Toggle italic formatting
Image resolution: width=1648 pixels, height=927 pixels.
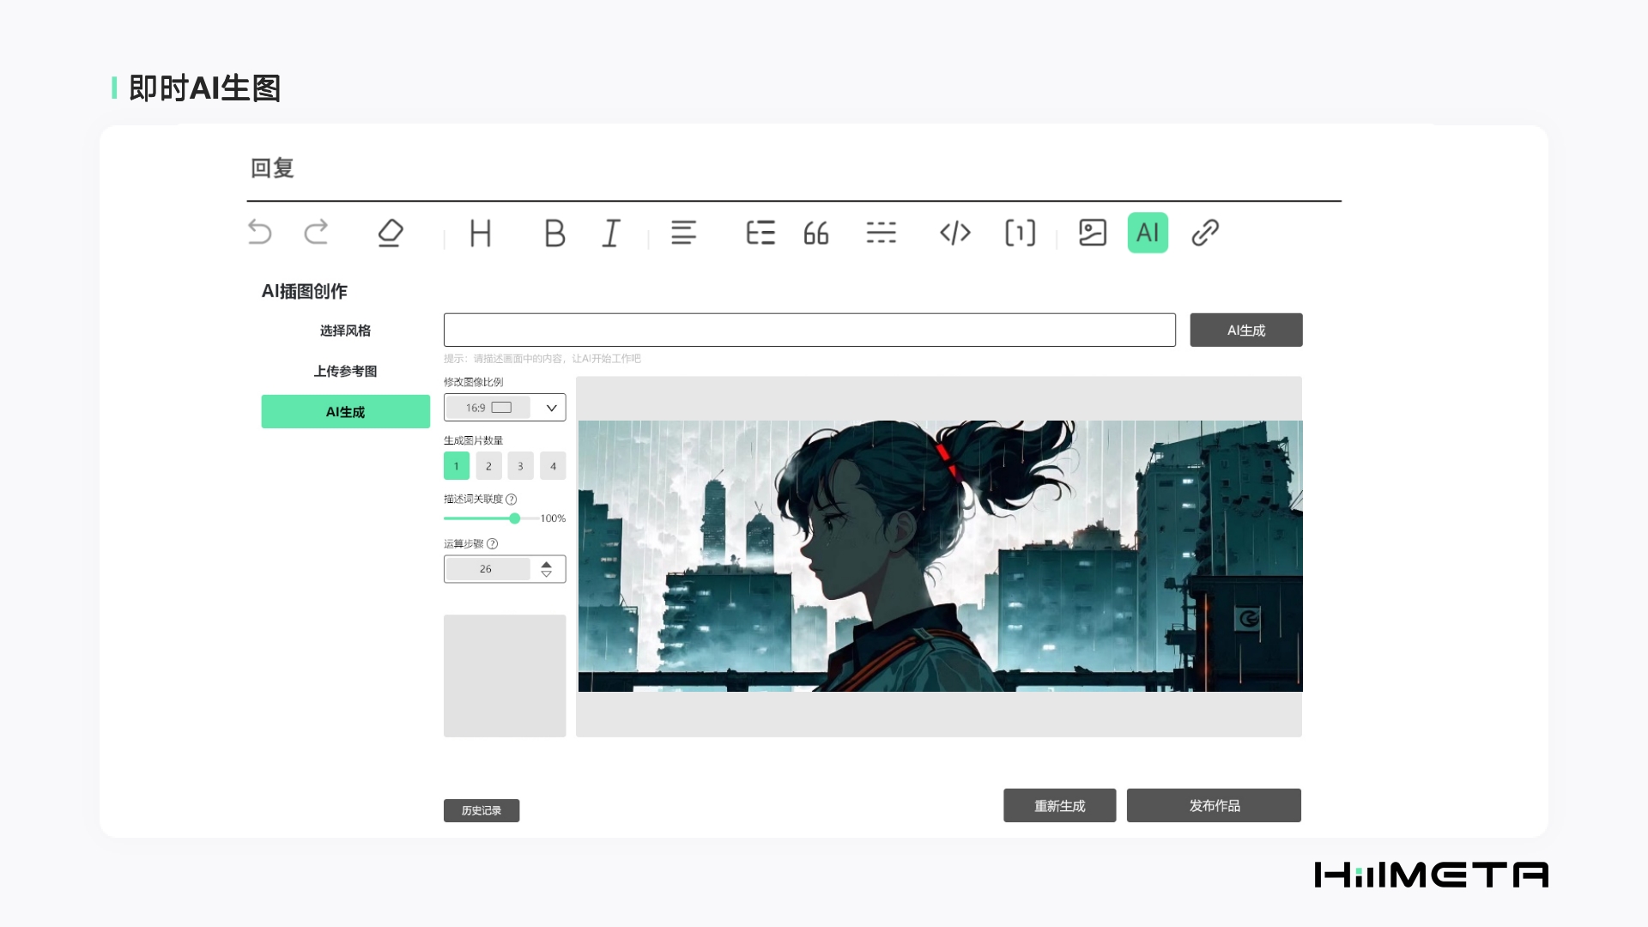coord(610,233)
